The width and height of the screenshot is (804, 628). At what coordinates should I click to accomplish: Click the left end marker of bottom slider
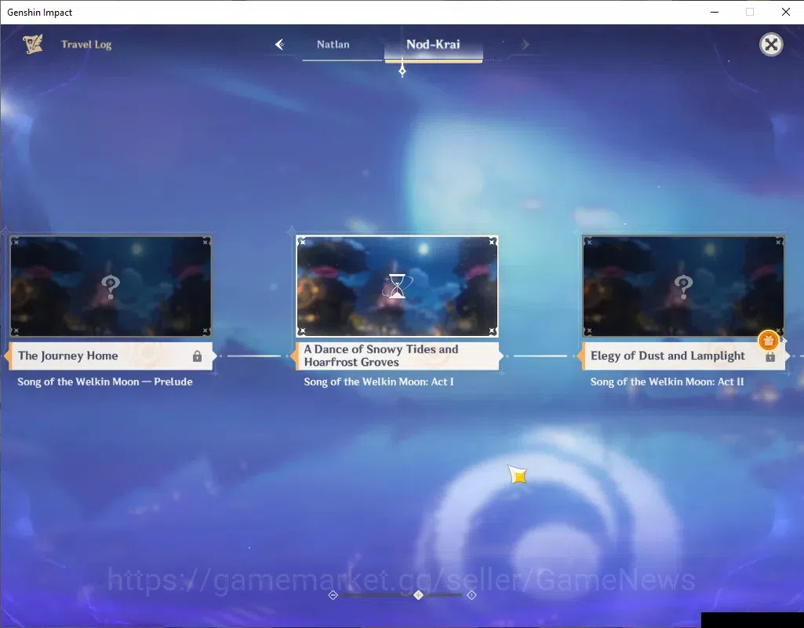(x=333, y=595)
